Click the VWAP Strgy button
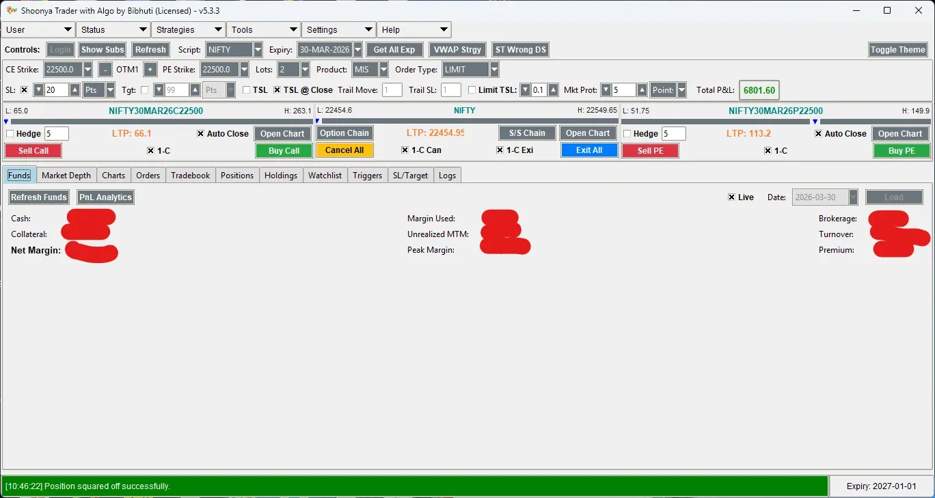 pos(457,50)
